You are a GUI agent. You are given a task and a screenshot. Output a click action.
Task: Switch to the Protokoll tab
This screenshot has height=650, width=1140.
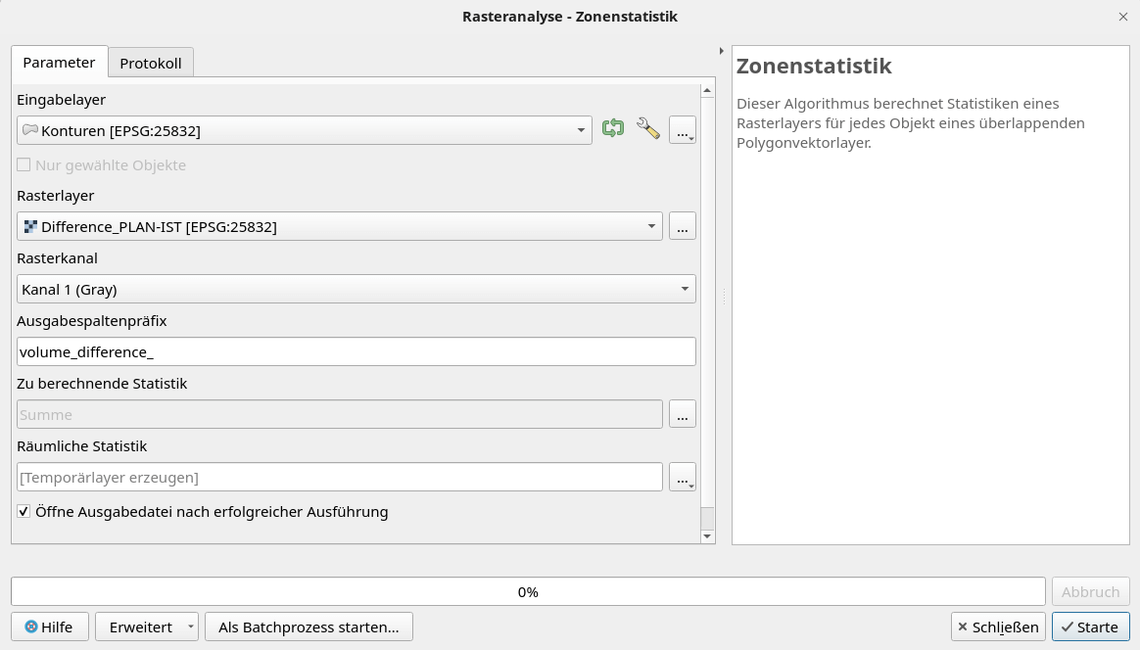point(150,61)
